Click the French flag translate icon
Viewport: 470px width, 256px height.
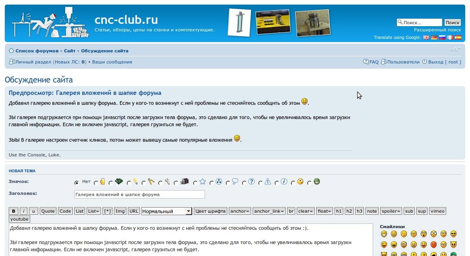[450, 37]
